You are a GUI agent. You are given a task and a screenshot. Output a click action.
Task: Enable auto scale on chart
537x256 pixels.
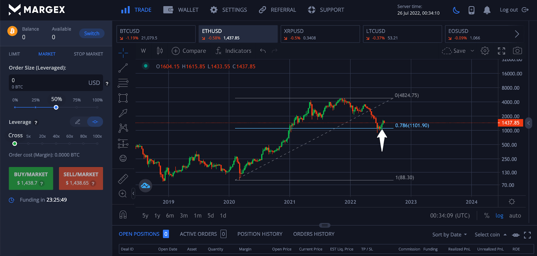[x=515, y=216]
